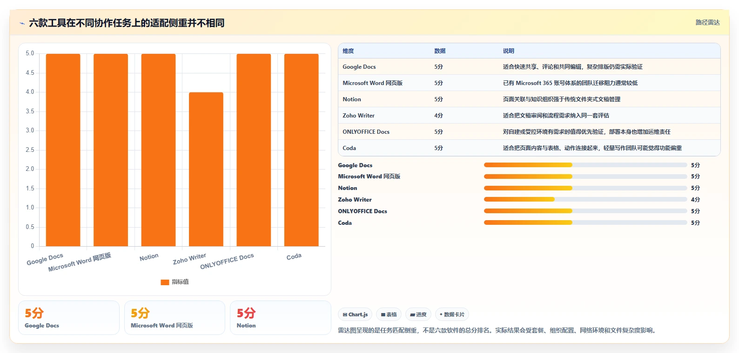Click the description starting 已有 Microsoft 365
This screenshot has width=739, height=353.
pos(571,83)
